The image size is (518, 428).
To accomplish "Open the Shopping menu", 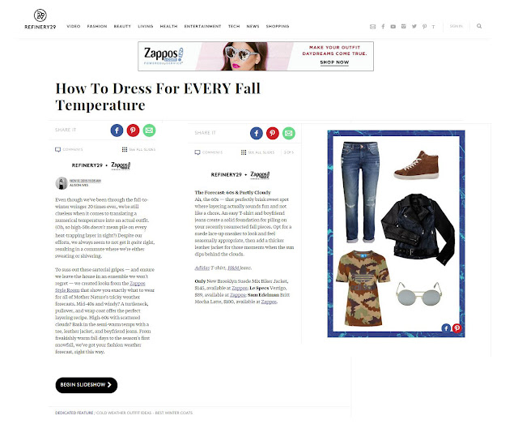I will coord(278,26).
